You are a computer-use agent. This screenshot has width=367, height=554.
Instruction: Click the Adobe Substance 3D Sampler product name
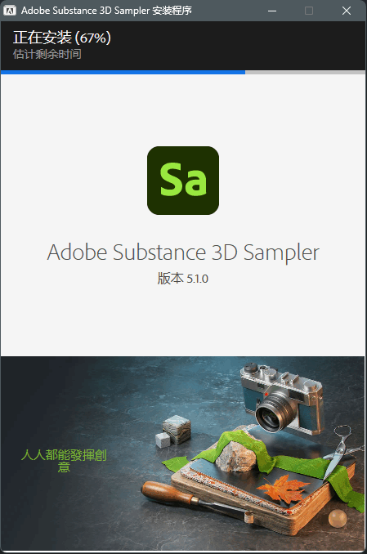click(183, 252)
